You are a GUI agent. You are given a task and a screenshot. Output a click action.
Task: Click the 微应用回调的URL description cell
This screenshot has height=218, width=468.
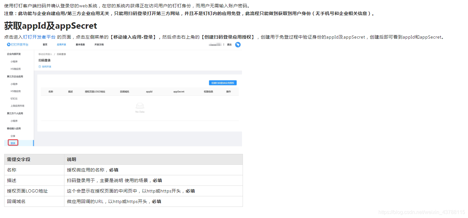[x=153, y=201]
